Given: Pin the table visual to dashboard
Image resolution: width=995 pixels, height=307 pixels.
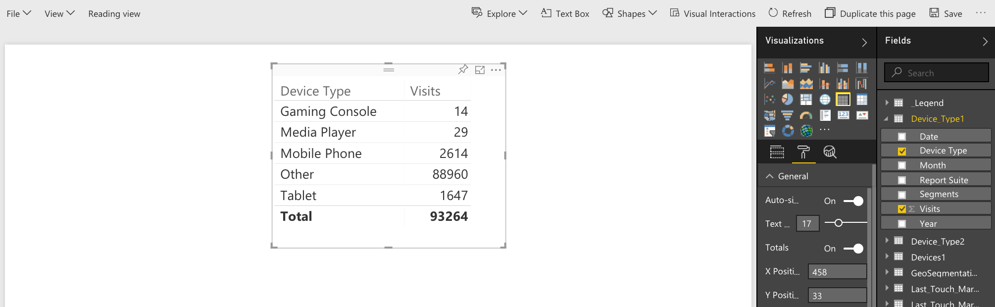Looking at the screenshot, I should [463, 70].
